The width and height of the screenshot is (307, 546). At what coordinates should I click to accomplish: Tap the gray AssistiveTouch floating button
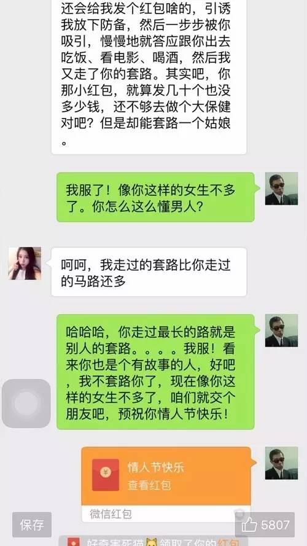point(26,404)
